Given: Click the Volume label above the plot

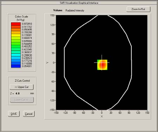Looking at the screenshot, I should 58,10.
